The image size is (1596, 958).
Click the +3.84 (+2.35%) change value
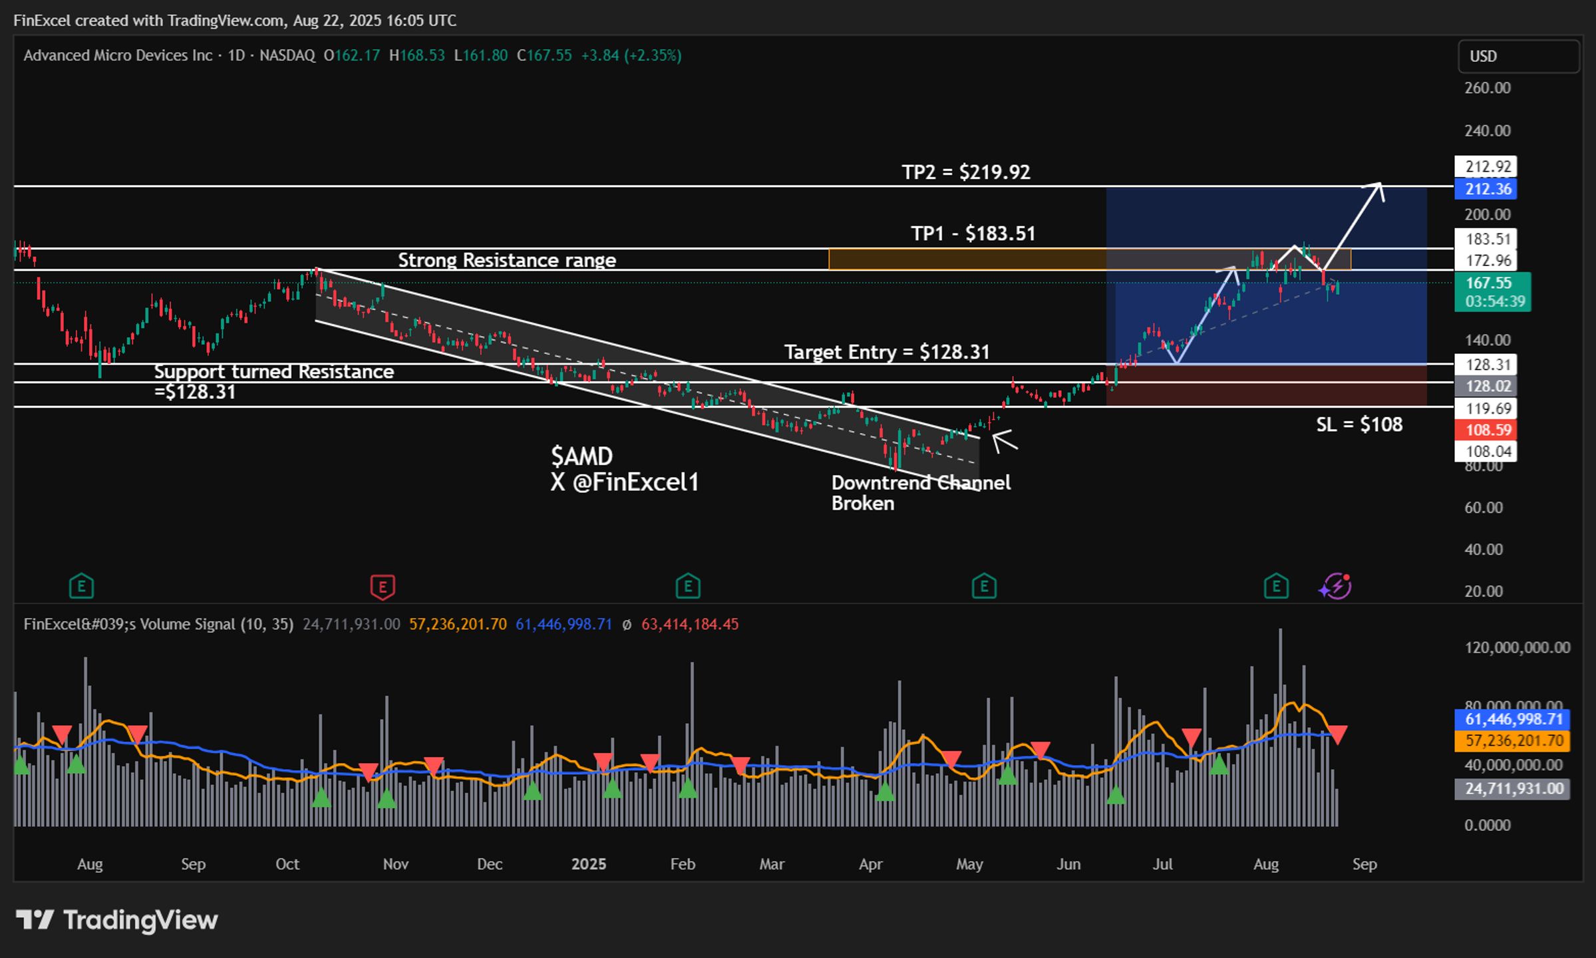[x=631, y=55]
